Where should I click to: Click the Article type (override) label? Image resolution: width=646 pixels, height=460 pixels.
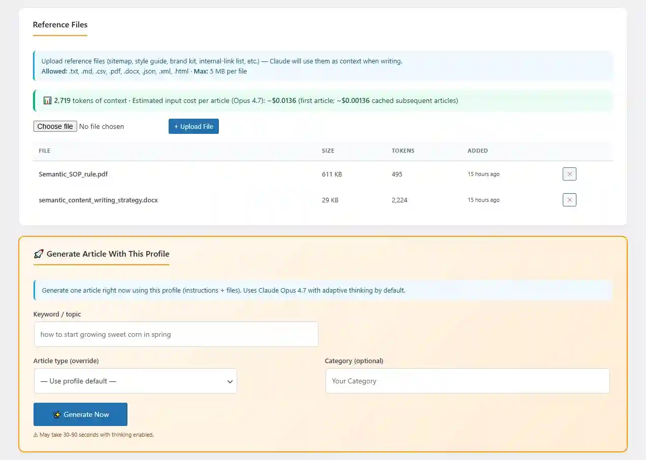[66, 361]
